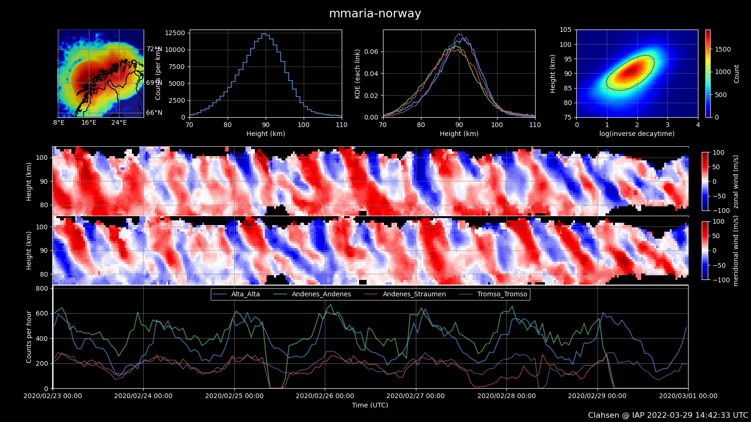Click the meridional wind colorbar
The image size is (751, 422).
705,250
